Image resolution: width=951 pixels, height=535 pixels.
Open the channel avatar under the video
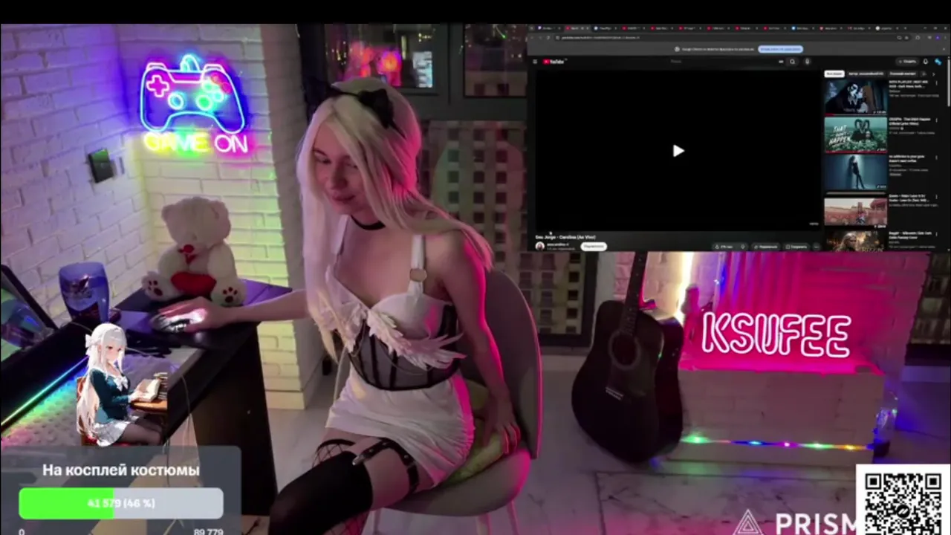[x=539, y=246]
